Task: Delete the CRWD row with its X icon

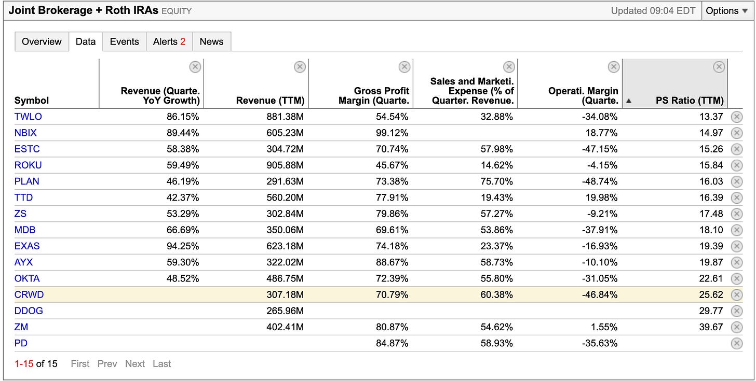Action: point(736,295)
